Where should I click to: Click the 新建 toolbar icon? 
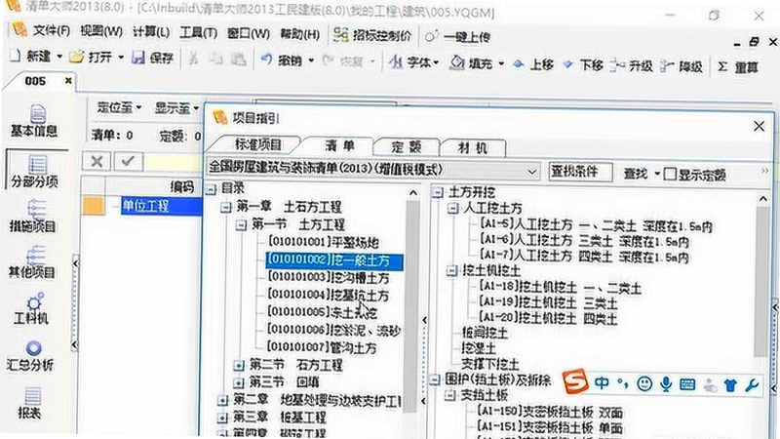tap(15, 56)
